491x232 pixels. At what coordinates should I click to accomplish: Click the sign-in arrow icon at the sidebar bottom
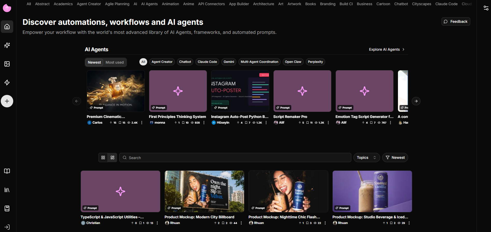(x=7, y=227)
